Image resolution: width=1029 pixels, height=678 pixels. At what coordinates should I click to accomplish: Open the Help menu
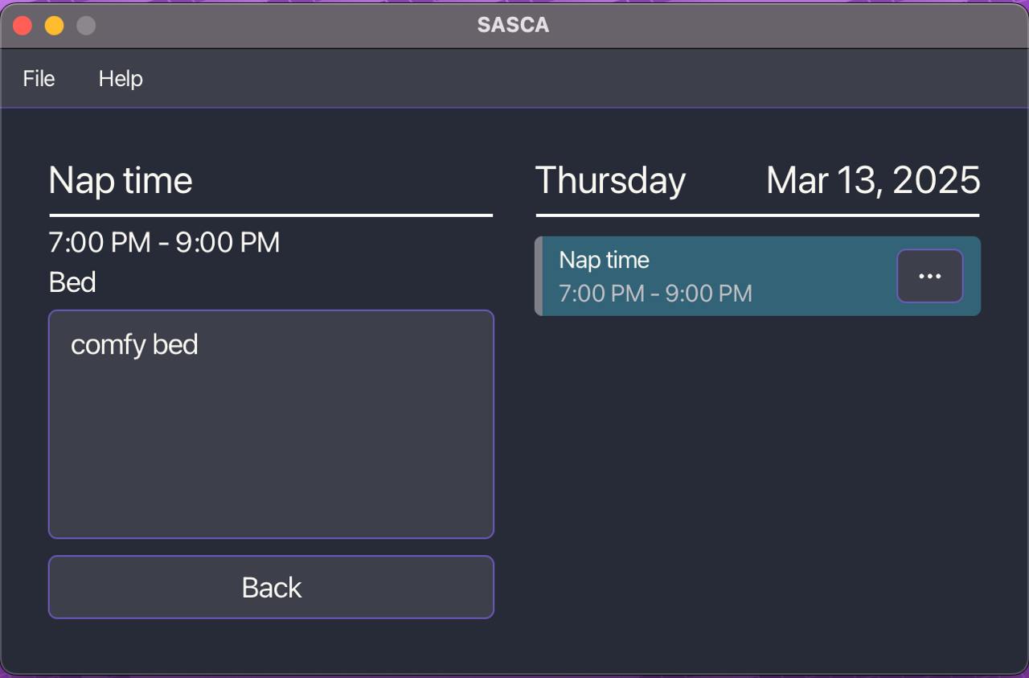(x=121, y=78)
